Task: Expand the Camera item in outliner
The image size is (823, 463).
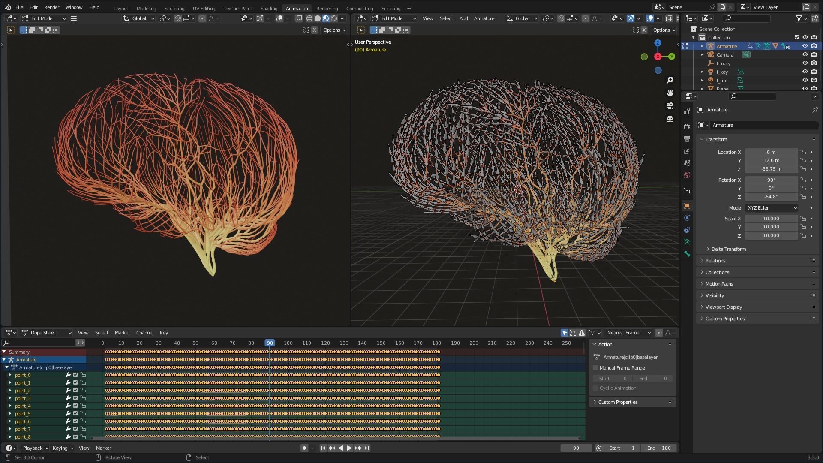Action: click(x=702, y=55)
